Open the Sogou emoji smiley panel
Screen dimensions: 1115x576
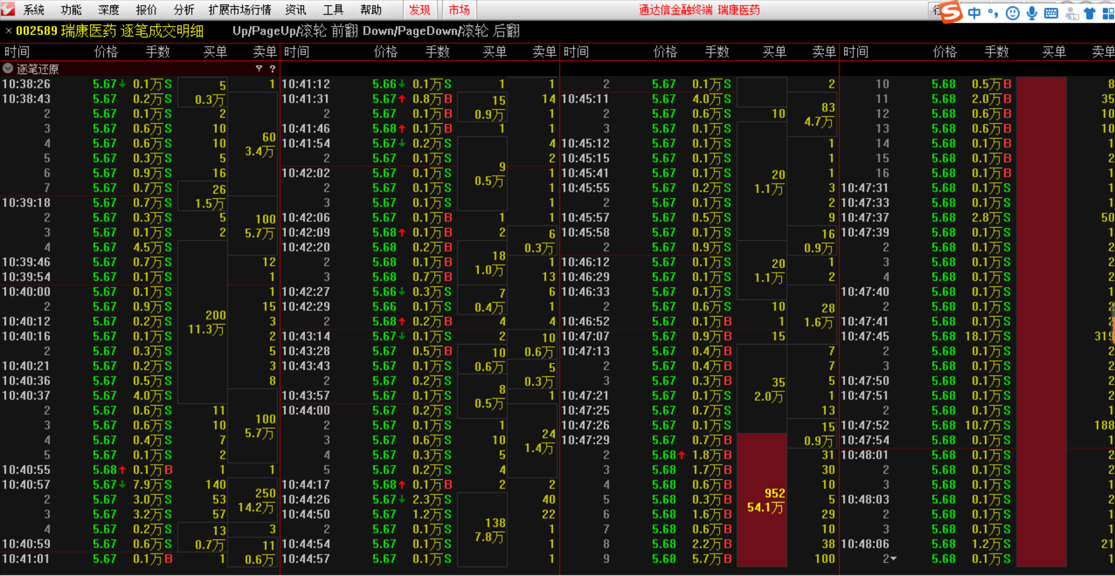click(x=1012, y=13)
